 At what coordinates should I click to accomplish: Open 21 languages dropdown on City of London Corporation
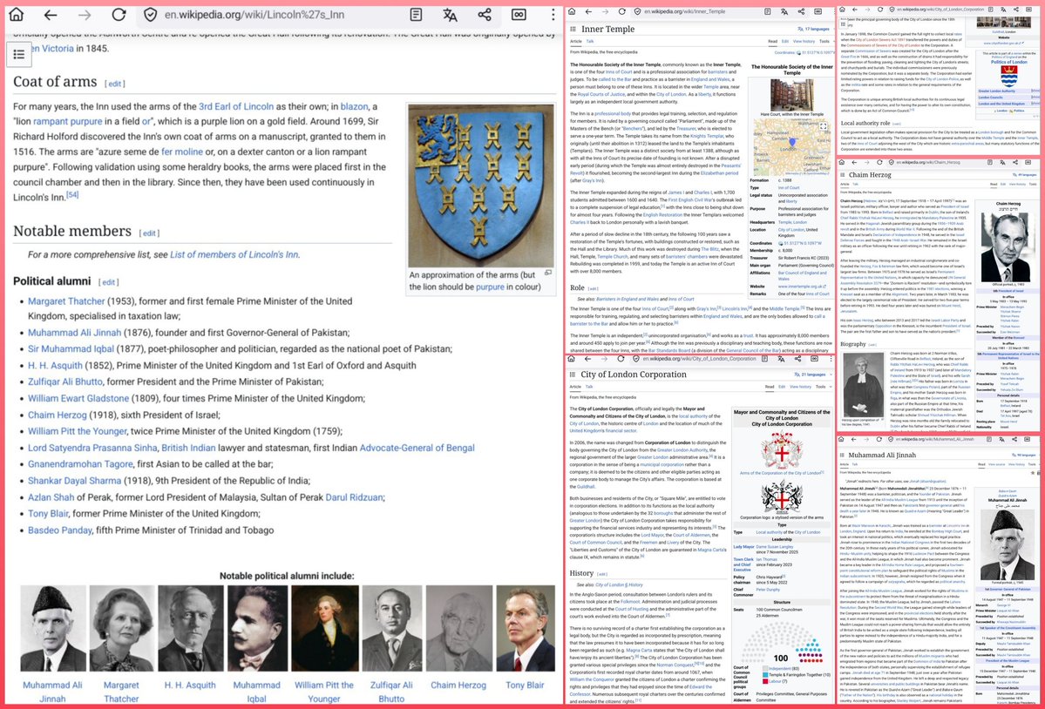(811, 375)
